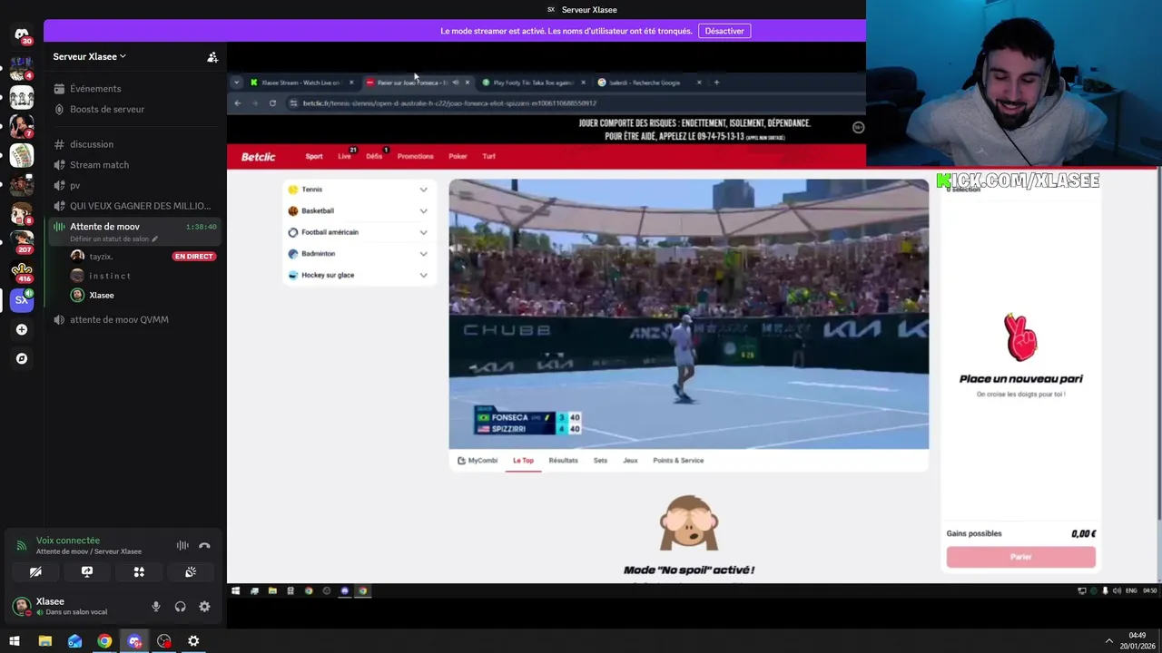Open the Turf menu on Betclic
Image resolution: width=1162 pixels, height=653 pixels.
[488, 157]
